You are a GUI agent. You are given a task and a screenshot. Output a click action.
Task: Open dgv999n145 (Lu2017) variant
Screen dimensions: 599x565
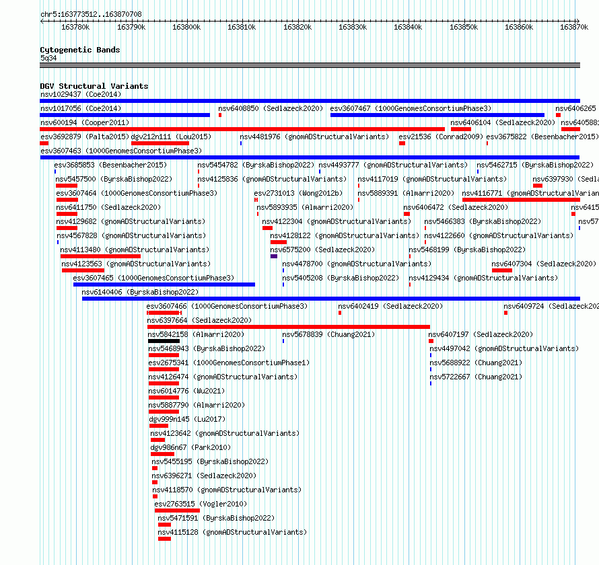click(x=187, y=419)
